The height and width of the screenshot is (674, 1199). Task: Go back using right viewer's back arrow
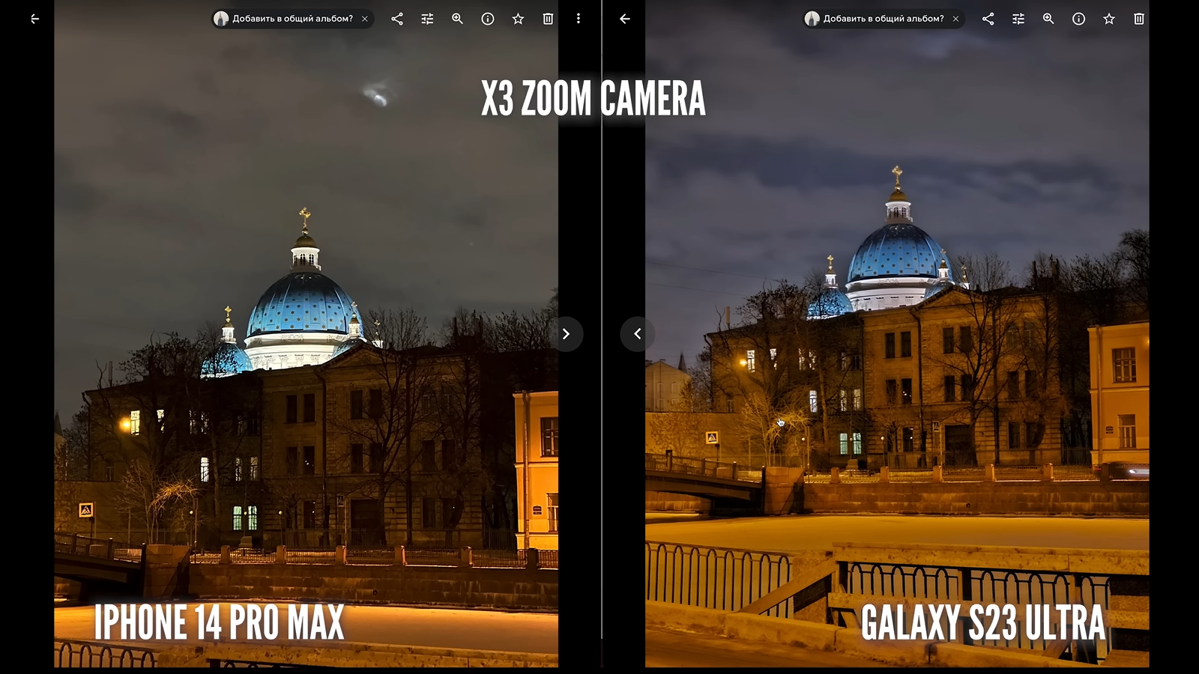tap(625, 19)
